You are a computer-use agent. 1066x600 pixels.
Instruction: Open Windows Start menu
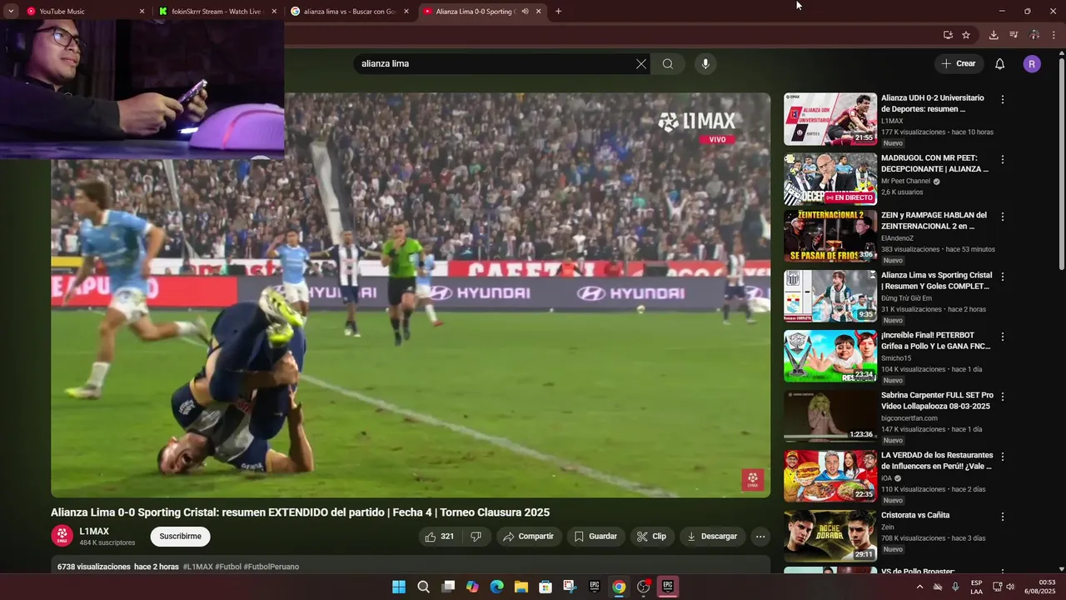click(x=399, y=587)
